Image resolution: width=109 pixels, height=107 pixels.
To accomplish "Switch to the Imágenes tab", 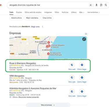I will click(48, 12).
